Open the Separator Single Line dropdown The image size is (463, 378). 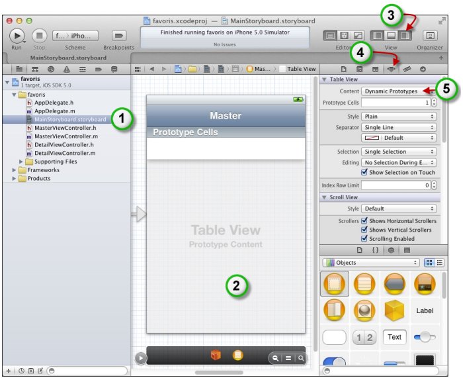coord(399,127)
